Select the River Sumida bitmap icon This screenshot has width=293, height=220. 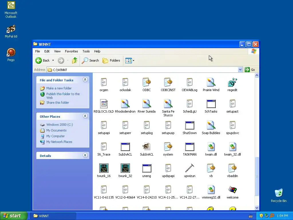[x=146, y=104]
